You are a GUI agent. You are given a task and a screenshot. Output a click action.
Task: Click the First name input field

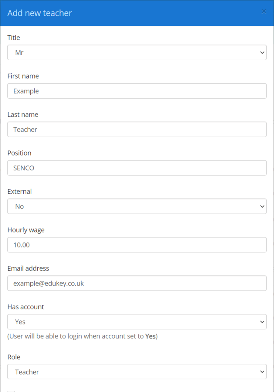coord(137,91)
